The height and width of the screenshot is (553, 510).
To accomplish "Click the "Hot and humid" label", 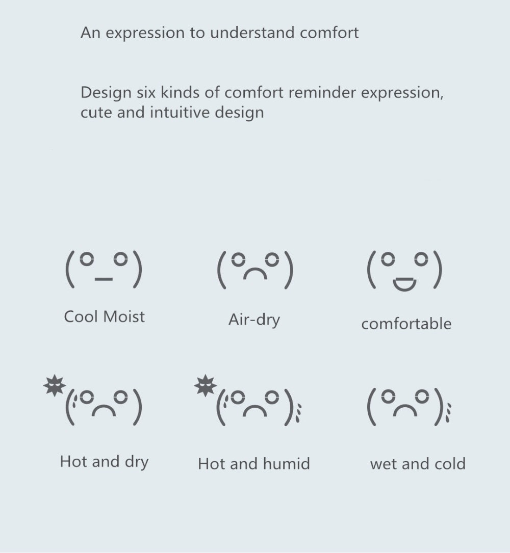I will pyautogui.click(x=254, y=463).
